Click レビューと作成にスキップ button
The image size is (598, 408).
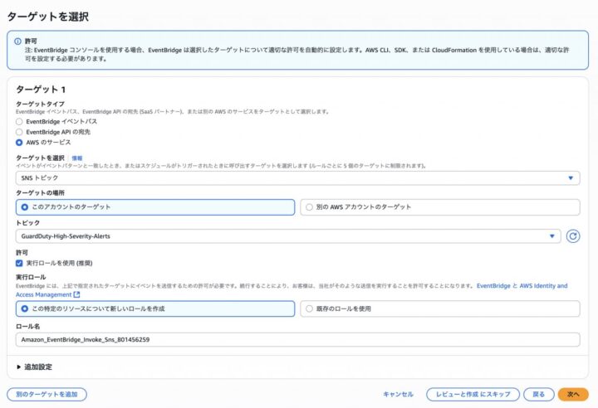(x=473, y=394)
